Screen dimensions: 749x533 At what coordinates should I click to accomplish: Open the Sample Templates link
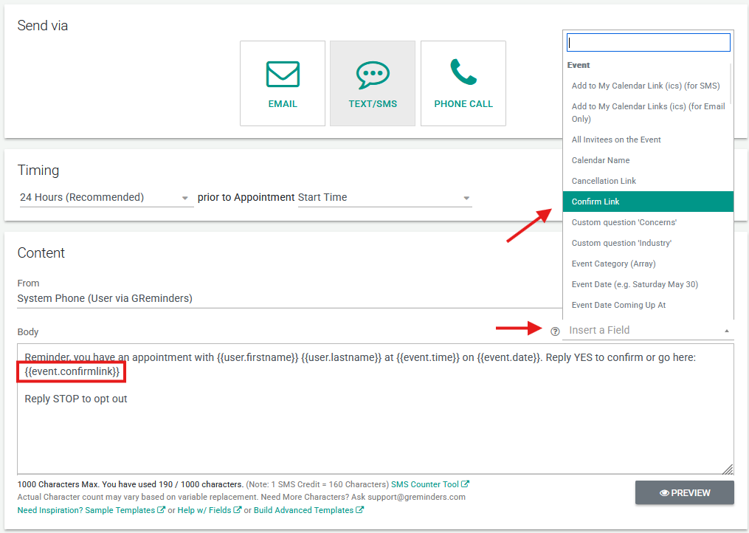click(125, 510)
